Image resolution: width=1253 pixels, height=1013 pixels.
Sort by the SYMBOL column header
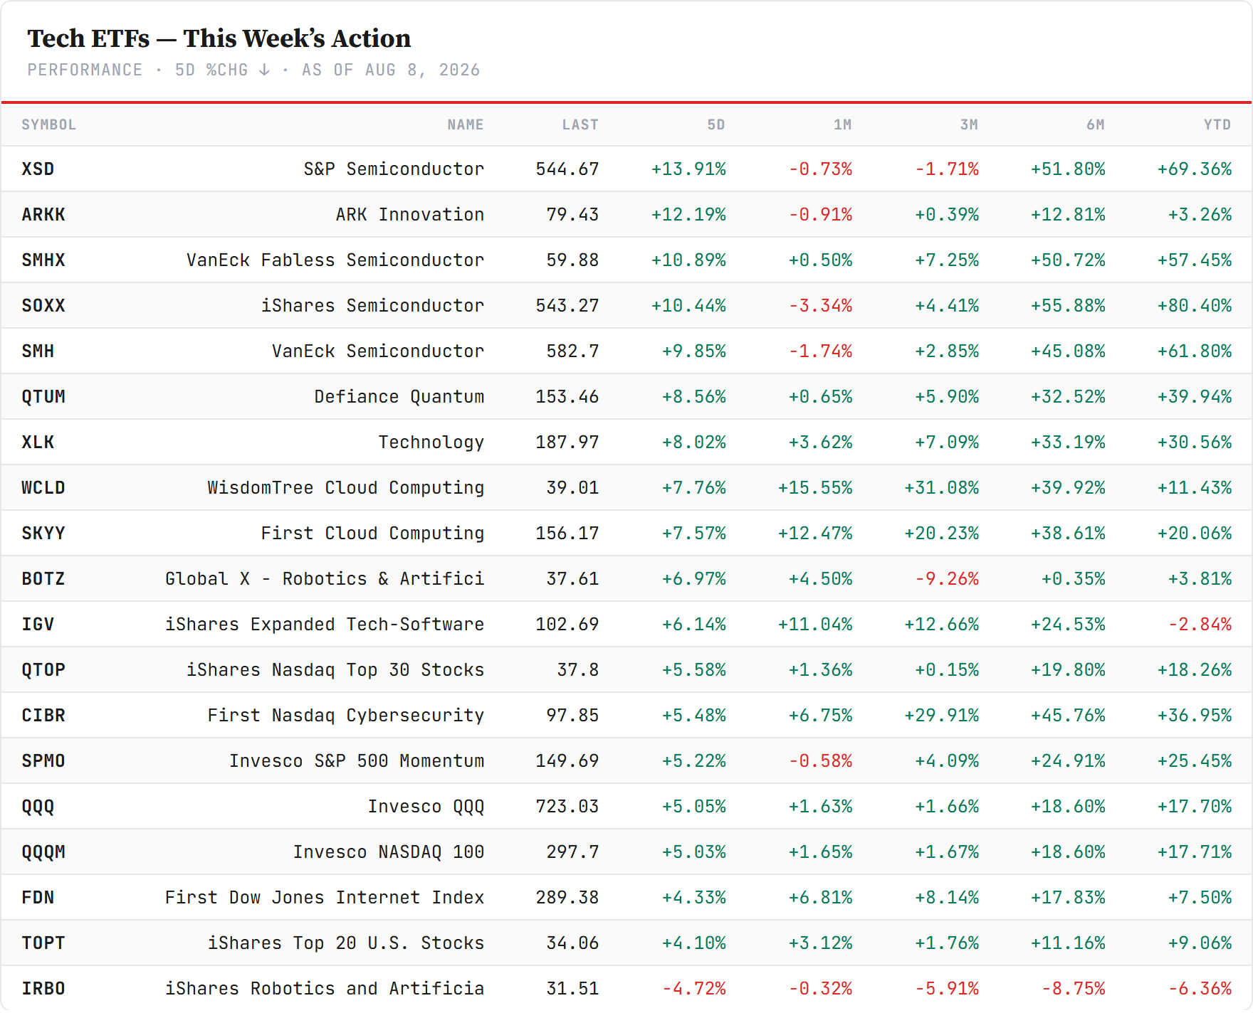[48, 124]
